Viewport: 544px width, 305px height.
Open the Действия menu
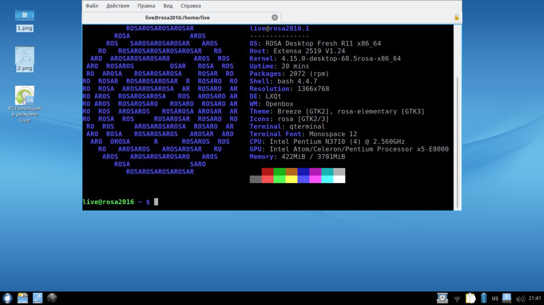point(118,6)
